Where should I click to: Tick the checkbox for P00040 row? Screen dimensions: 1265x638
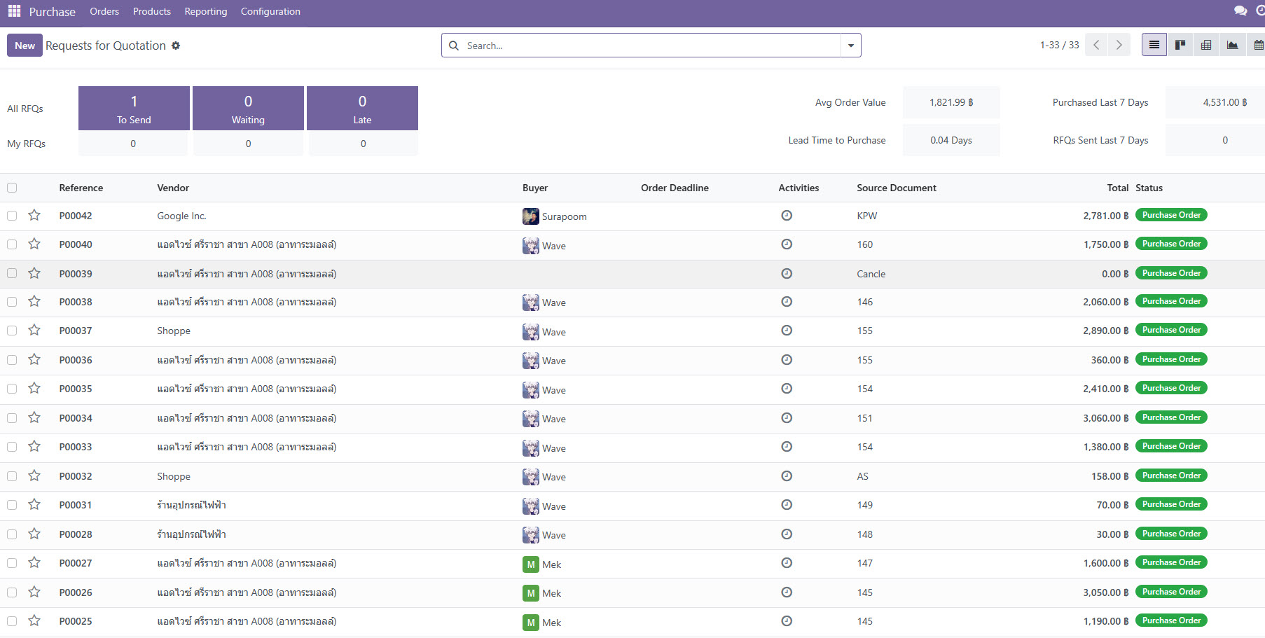coord(12,244)
